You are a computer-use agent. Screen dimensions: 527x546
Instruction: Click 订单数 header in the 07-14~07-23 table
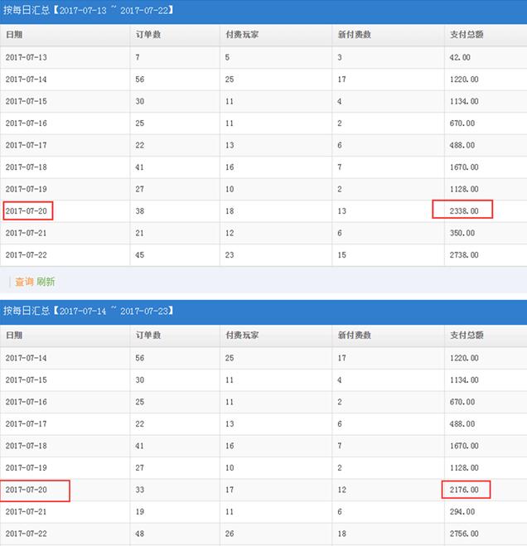pos(148,335)
